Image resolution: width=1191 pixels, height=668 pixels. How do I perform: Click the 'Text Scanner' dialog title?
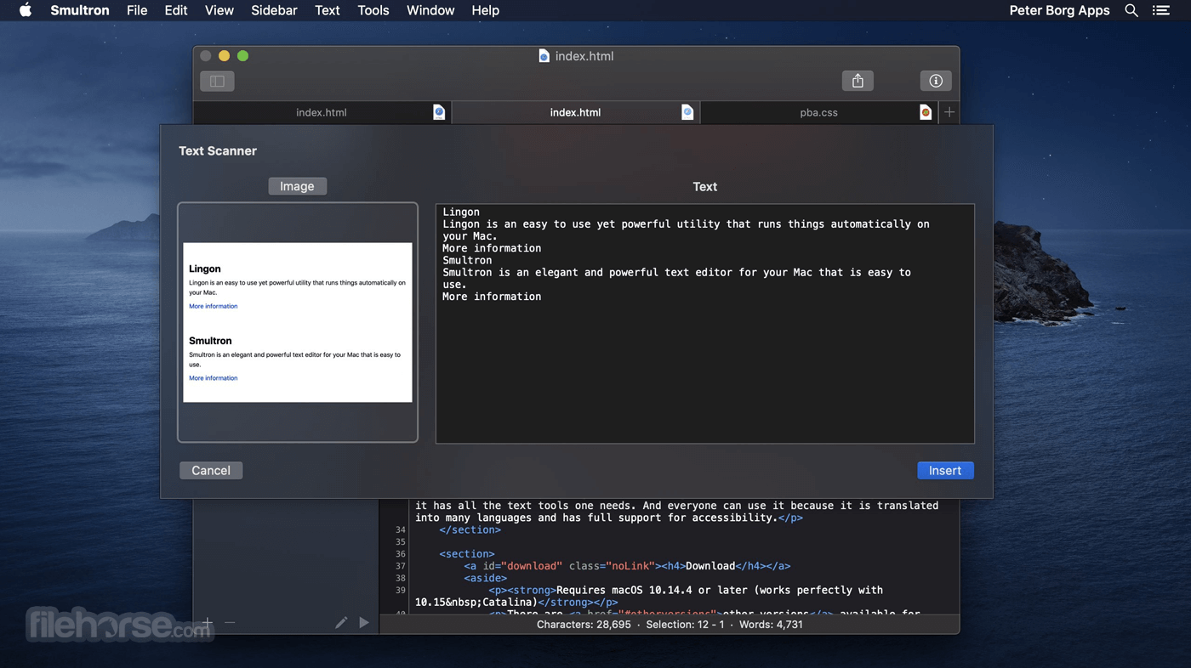218,150
